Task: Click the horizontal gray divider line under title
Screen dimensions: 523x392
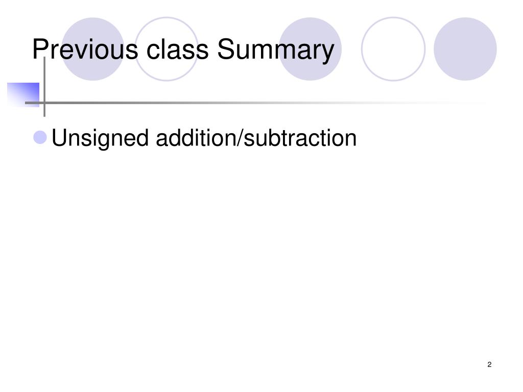Action: 253,103
